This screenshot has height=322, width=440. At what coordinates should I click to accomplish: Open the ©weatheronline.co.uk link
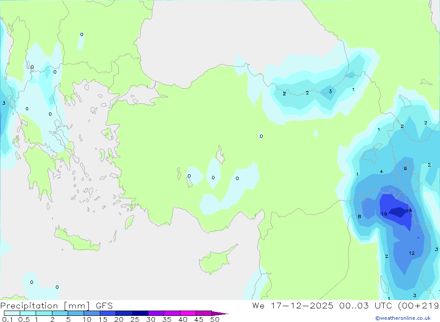tap(403, 318)
